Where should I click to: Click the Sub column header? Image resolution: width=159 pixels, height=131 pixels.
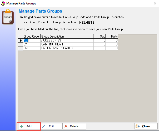point(100,36)
